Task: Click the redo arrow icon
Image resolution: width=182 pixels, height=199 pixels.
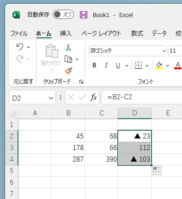Action: pos(20,59)
